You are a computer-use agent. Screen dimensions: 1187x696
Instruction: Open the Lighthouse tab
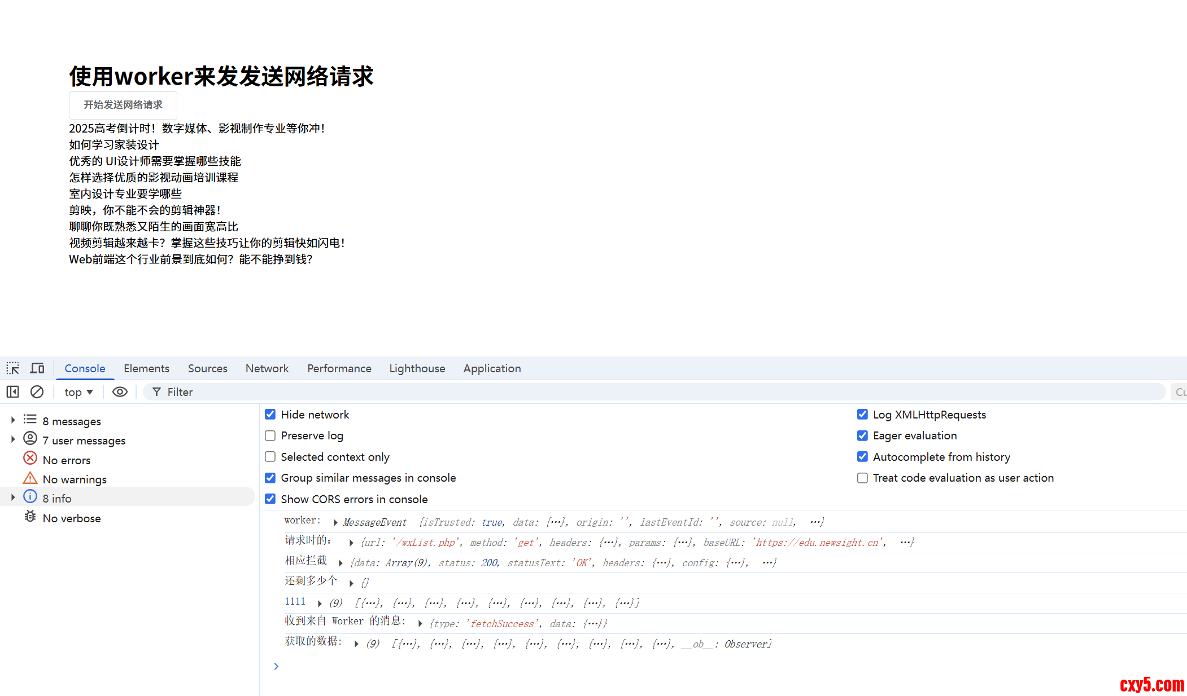coord(417,368)
